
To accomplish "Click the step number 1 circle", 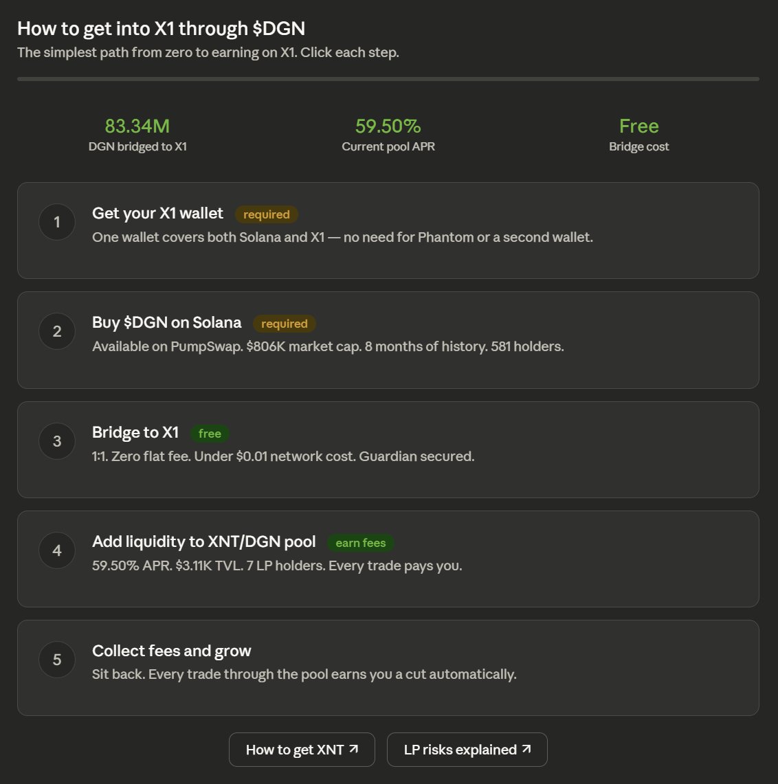I will tap(57, 222).
